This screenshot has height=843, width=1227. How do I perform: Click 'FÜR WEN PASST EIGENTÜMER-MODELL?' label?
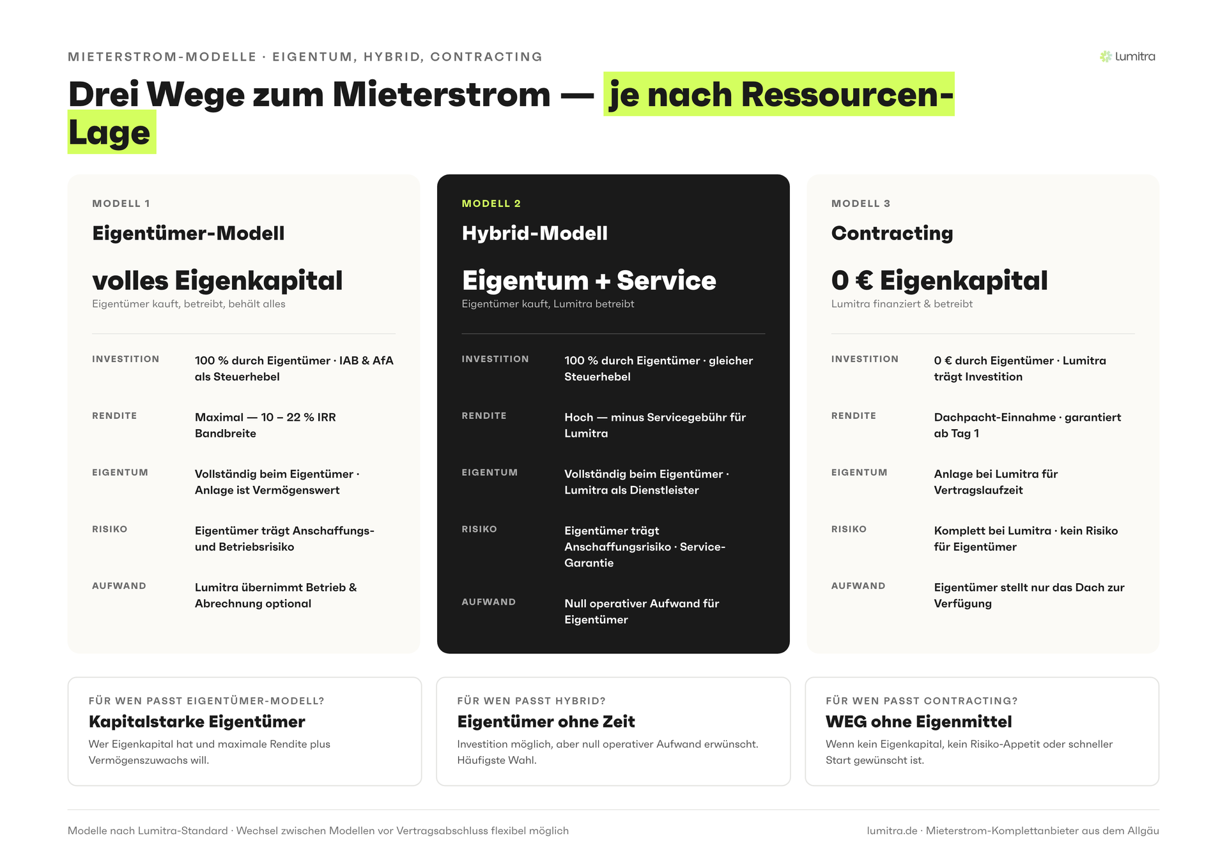(x=206, y=701)
